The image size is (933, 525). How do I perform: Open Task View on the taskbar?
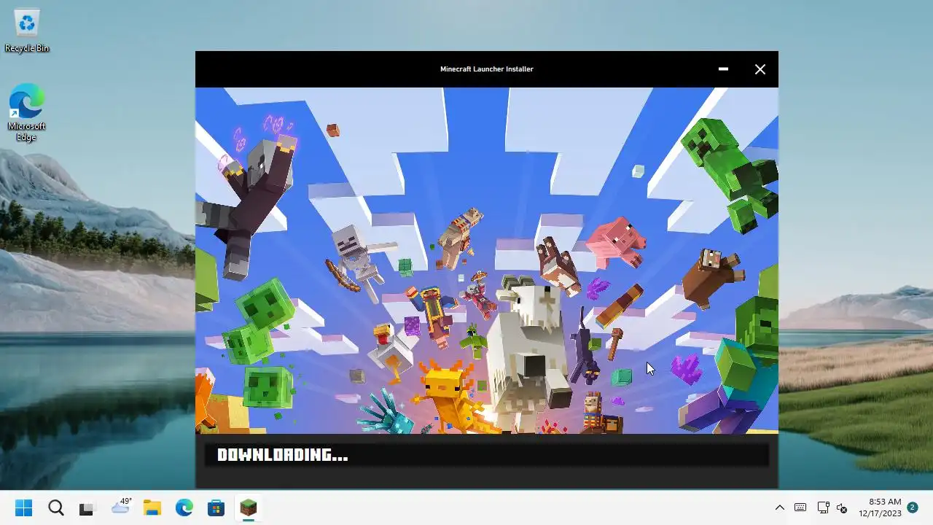click(87, 507)
